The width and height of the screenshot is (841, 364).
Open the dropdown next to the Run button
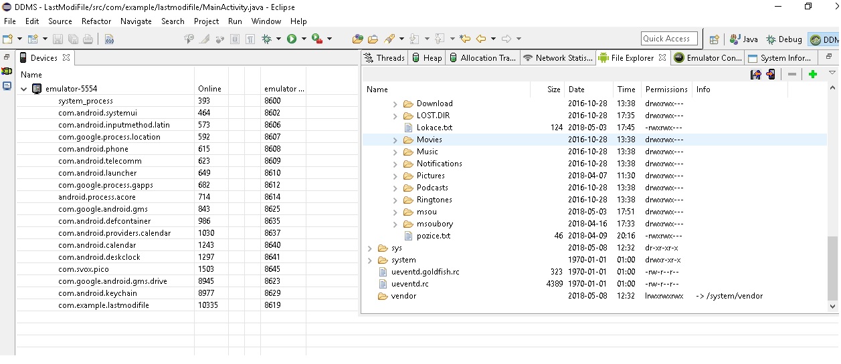tap(304, 39)
